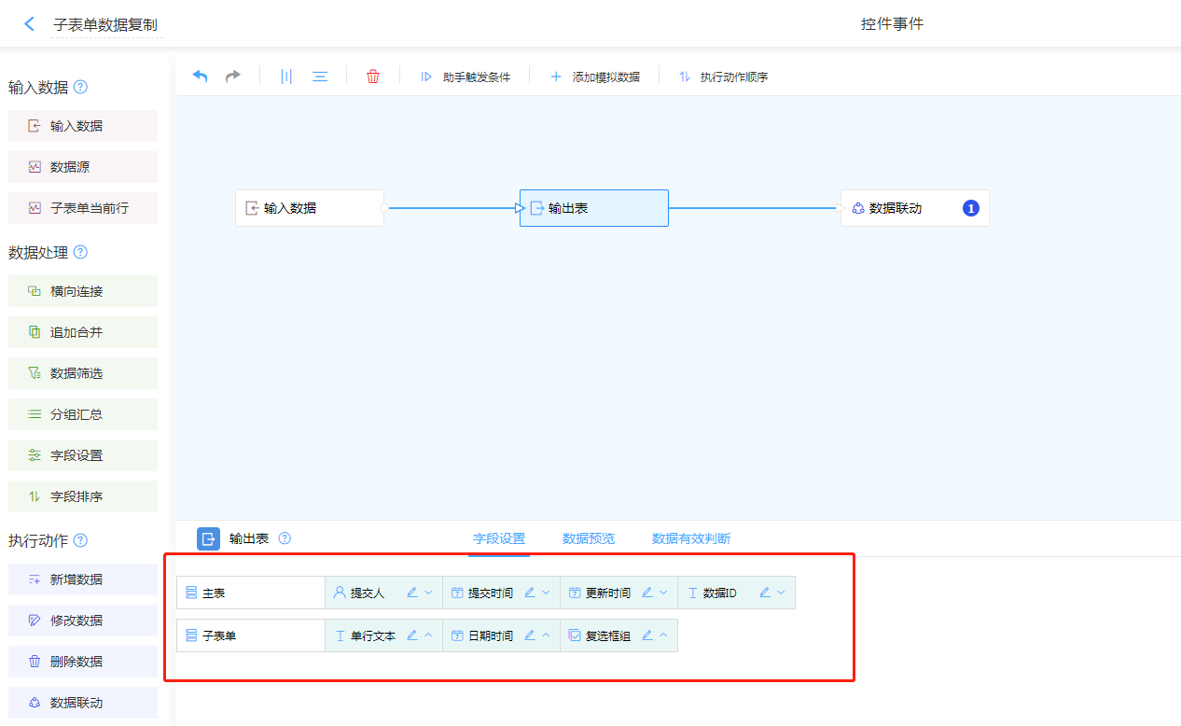
Task: Click the back arrow icon
Action: [x=29, y=24]
